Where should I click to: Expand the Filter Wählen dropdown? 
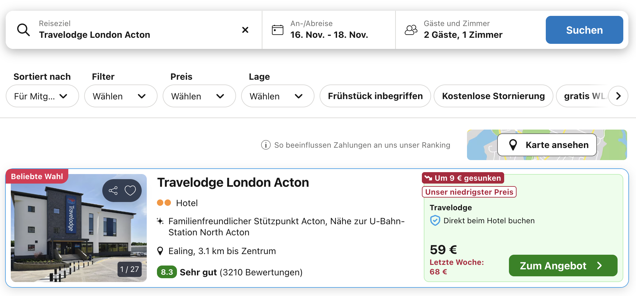click(x=120, y=96)
